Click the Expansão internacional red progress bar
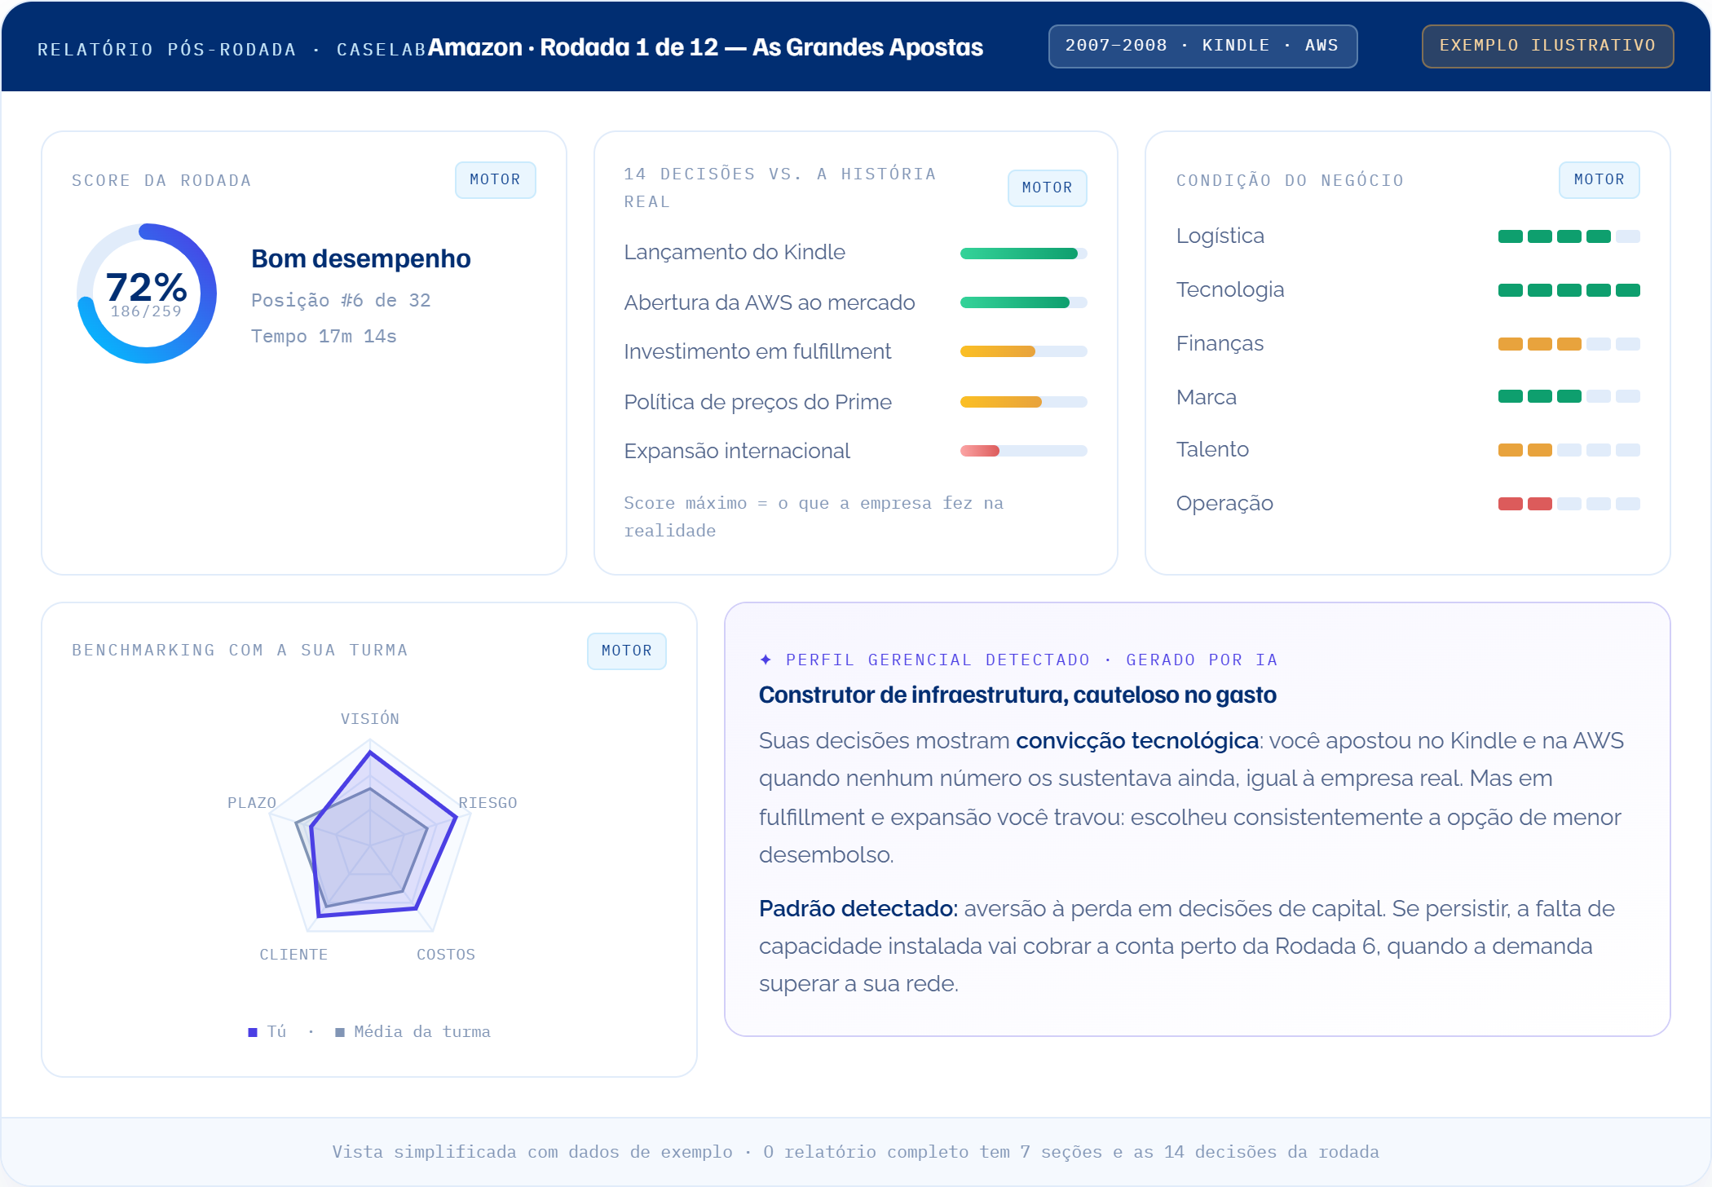Image resolution: width=1712 pixels, height=1187 pixels. click(1023, 451)
